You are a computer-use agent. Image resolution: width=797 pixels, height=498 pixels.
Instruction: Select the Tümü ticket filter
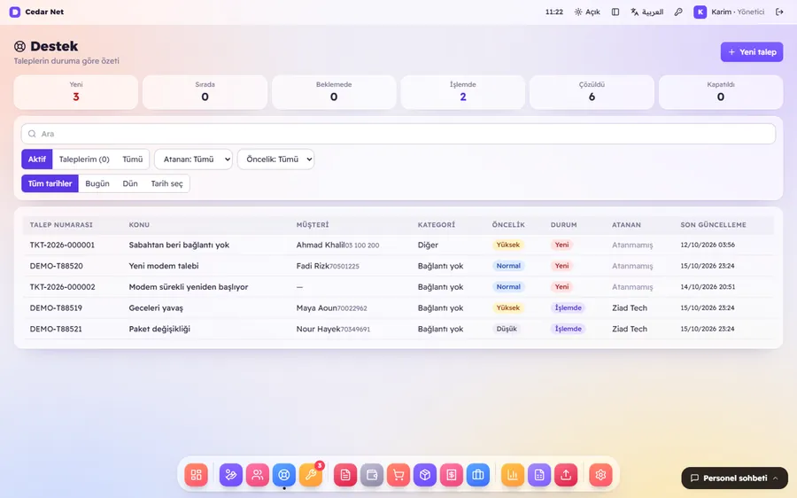click(132, 160)
